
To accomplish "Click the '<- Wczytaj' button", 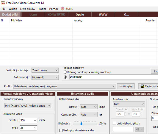I will click(126, 86).
